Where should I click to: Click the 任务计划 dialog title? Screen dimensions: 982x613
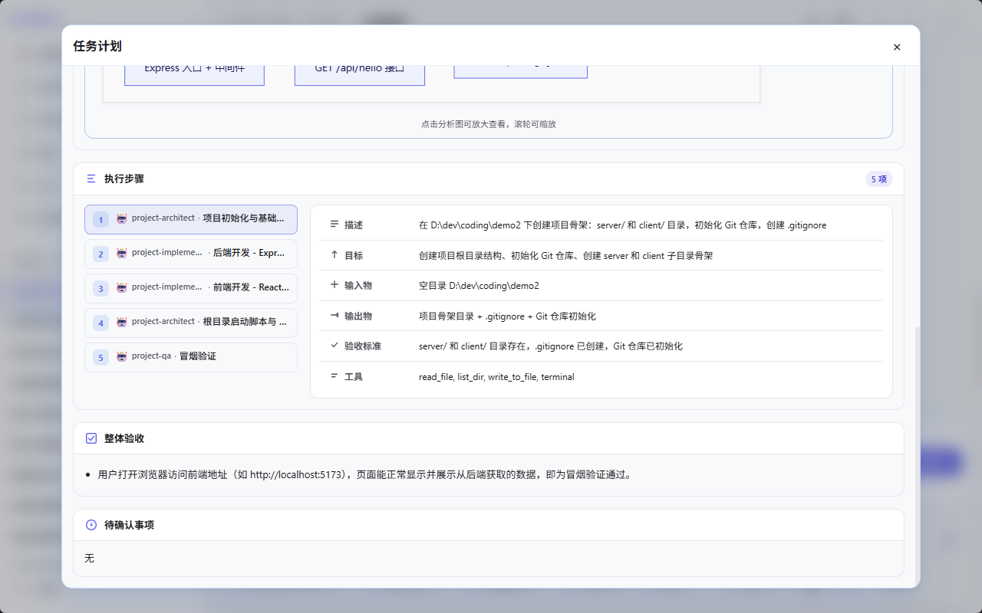click(x=97, y=46)
